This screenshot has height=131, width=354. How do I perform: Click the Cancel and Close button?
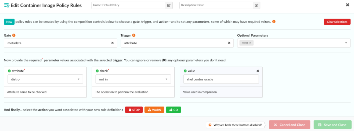pos(290,125)
